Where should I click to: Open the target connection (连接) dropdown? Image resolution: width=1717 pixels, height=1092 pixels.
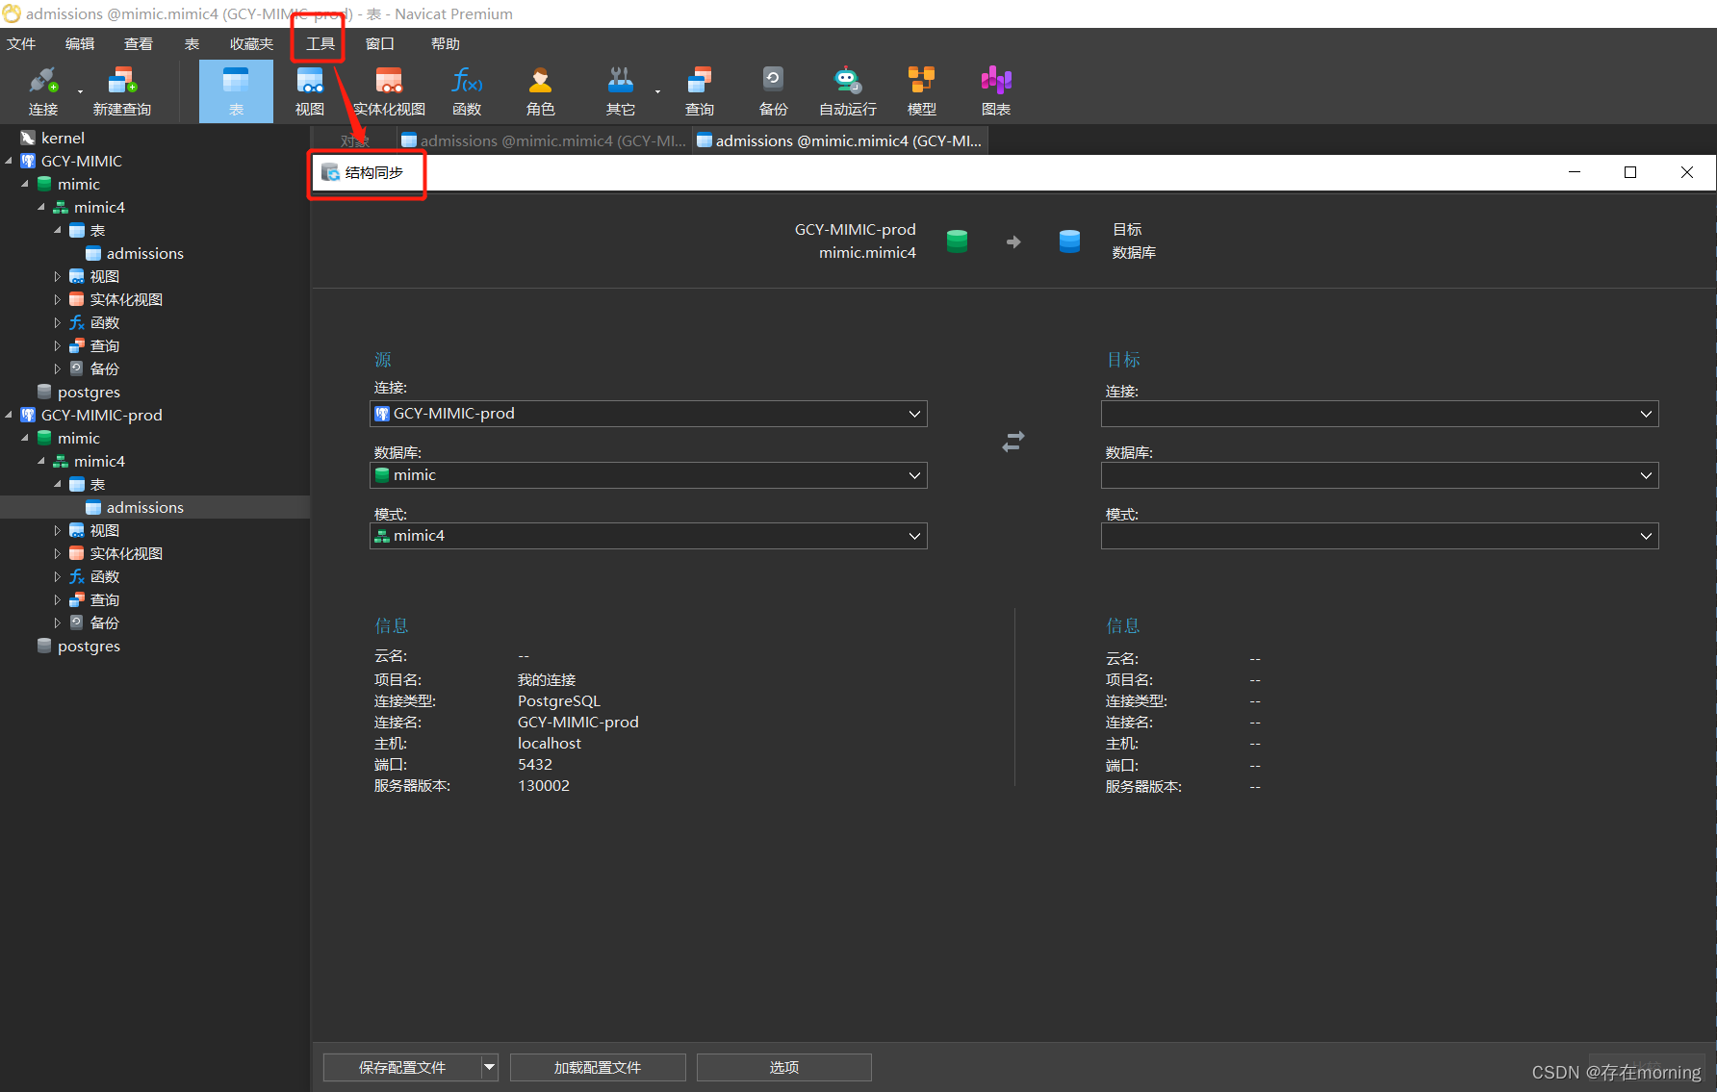[1379, 414]
